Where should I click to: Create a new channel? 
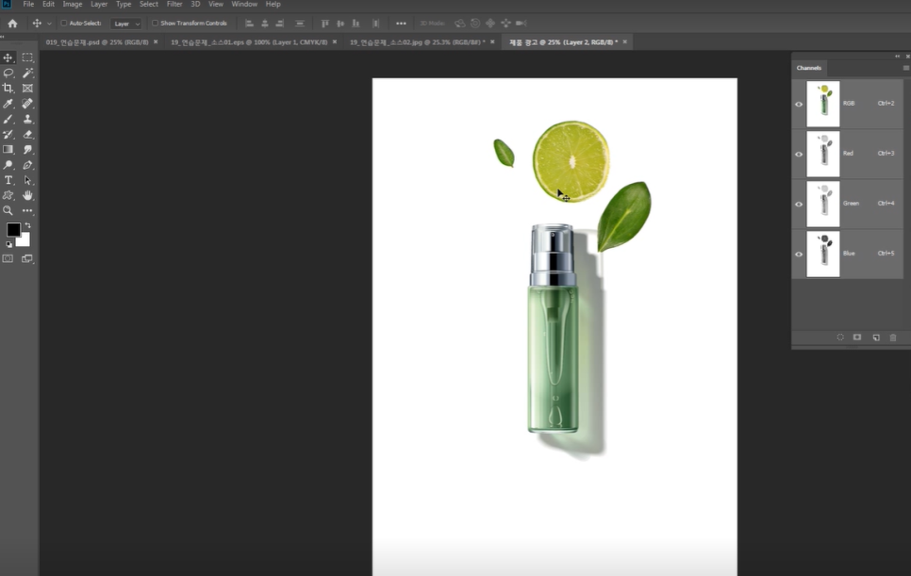tap(875, 337)
